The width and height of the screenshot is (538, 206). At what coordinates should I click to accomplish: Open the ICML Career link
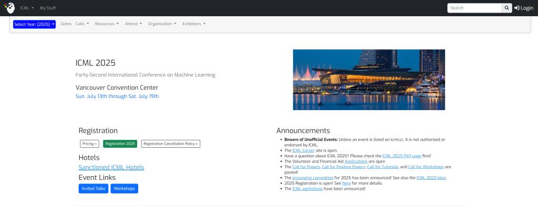coord(303,150)
